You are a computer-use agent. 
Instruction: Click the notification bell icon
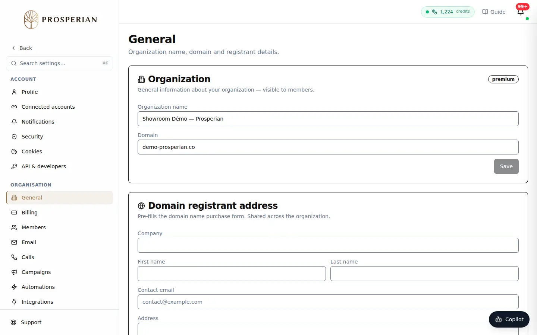tap(521, 12)
